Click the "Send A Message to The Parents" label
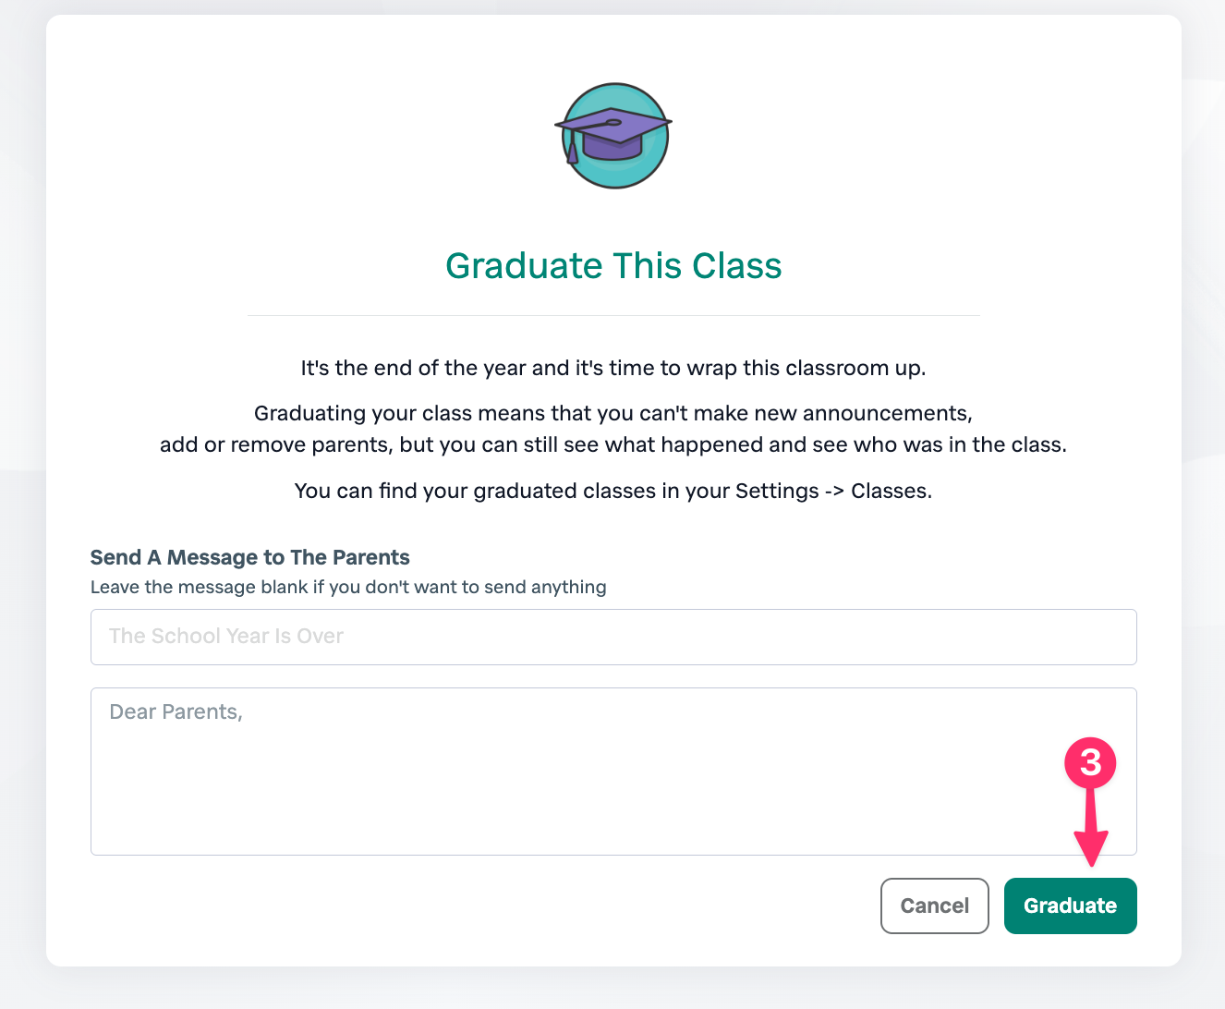The height and width of the screenshot is (1009, 1225). 249,557
